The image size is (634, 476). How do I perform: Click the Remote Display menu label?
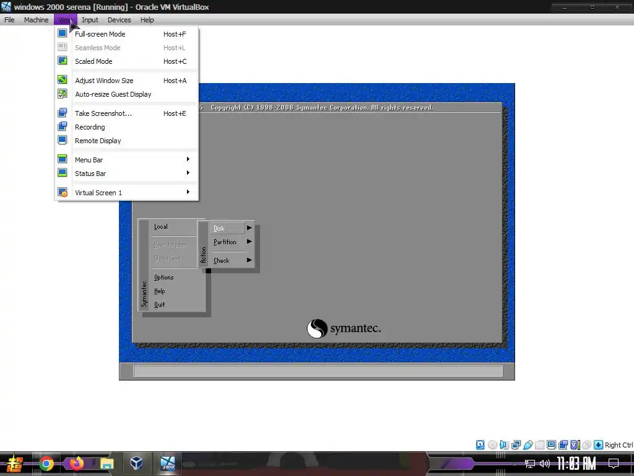point(98,141)
